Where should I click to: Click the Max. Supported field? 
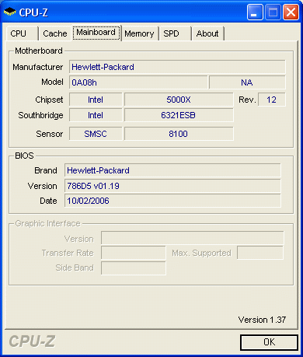tap(260, 253)
